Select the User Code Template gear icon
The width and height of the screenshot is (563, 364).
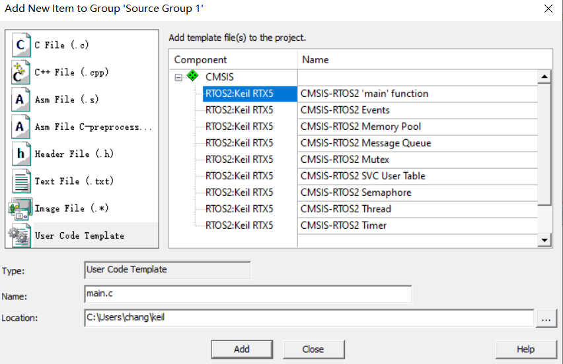click(x=18, y=235)
